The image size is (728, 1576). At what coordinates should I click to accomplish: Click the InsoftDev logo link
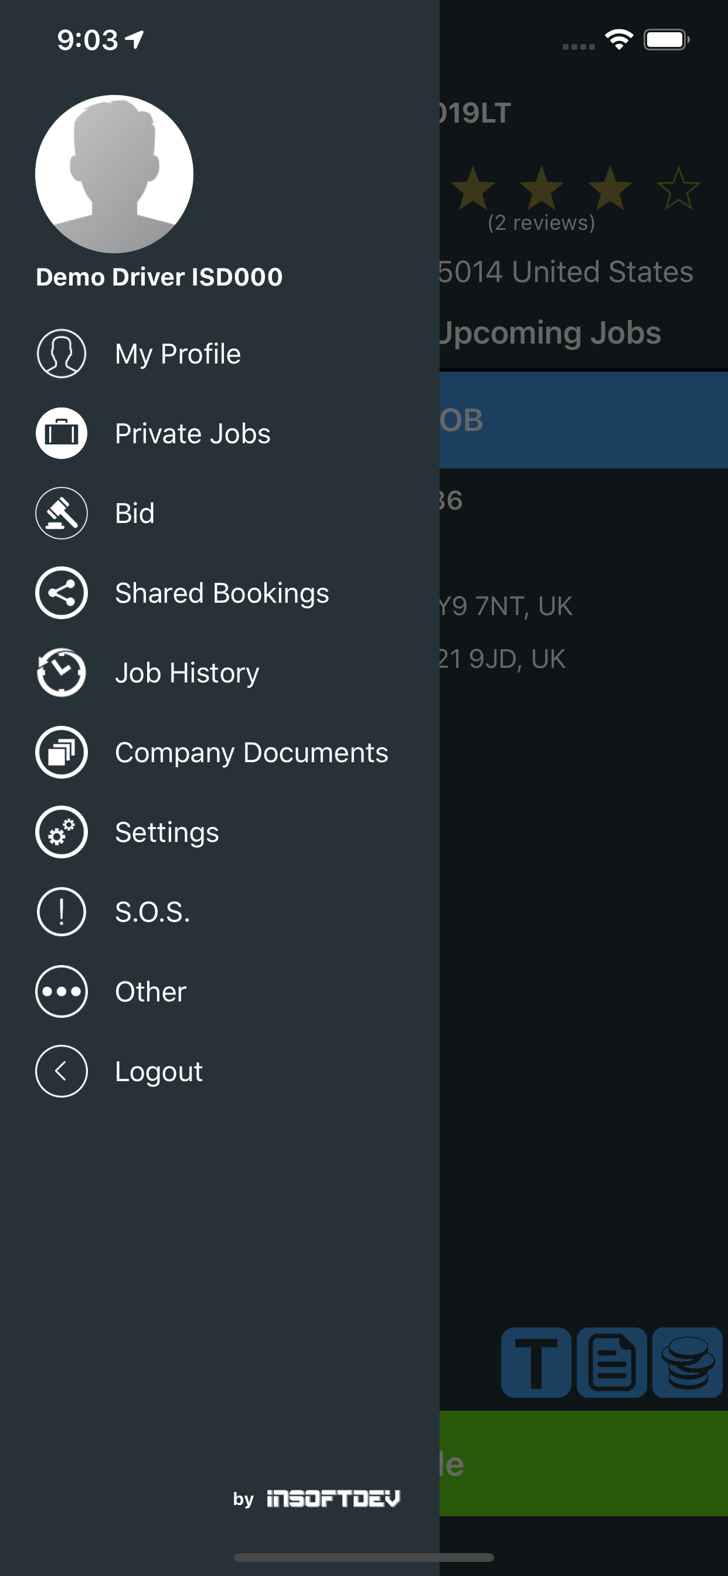(x=334, y=1498)
